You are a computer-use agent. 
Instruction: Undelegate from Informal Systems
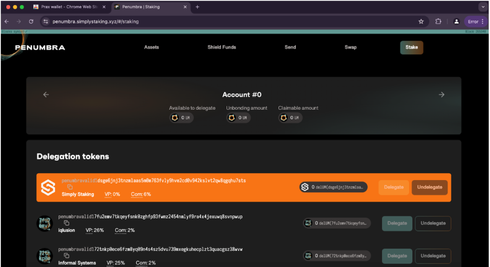(x=433, y=256)
